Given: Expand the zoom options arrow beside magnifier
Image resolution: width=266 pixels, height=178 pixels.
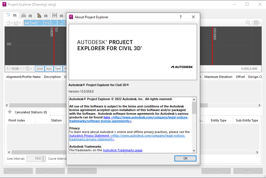Looking at the screenshot, I should pyautogui.click(x=31, y=69).
